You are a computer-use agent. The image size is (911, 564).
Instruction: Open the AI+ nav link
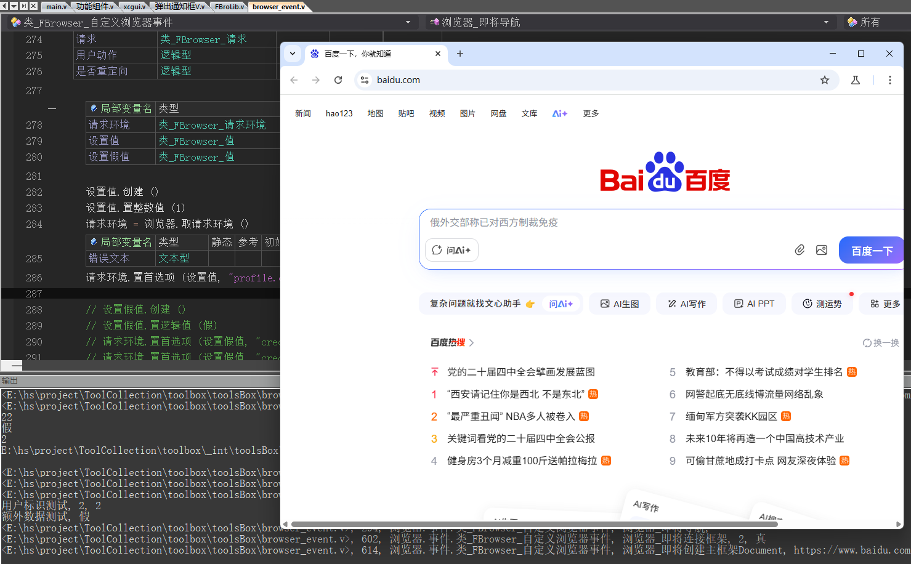pyautogui.click(x=560, y=113)
